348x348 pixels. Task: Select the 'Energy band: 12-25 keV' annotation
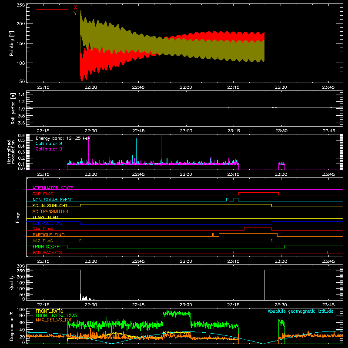63,138
